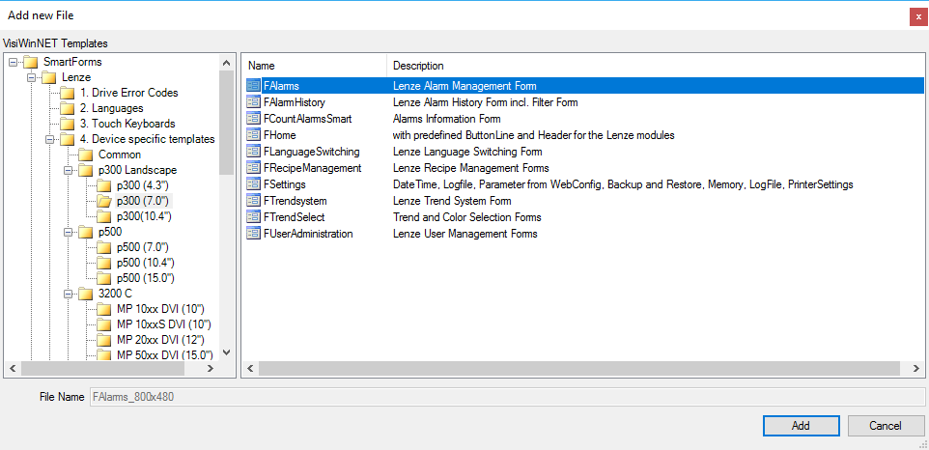Select description 'Lenze Alarm Management Form'
Viewport: 929px width, 450px height.
point(464,86)
